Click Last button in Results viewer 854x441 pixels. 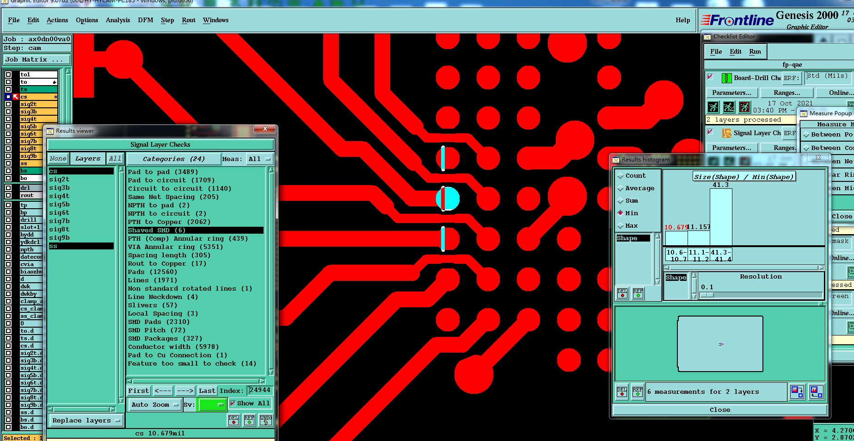pos(207,391)
